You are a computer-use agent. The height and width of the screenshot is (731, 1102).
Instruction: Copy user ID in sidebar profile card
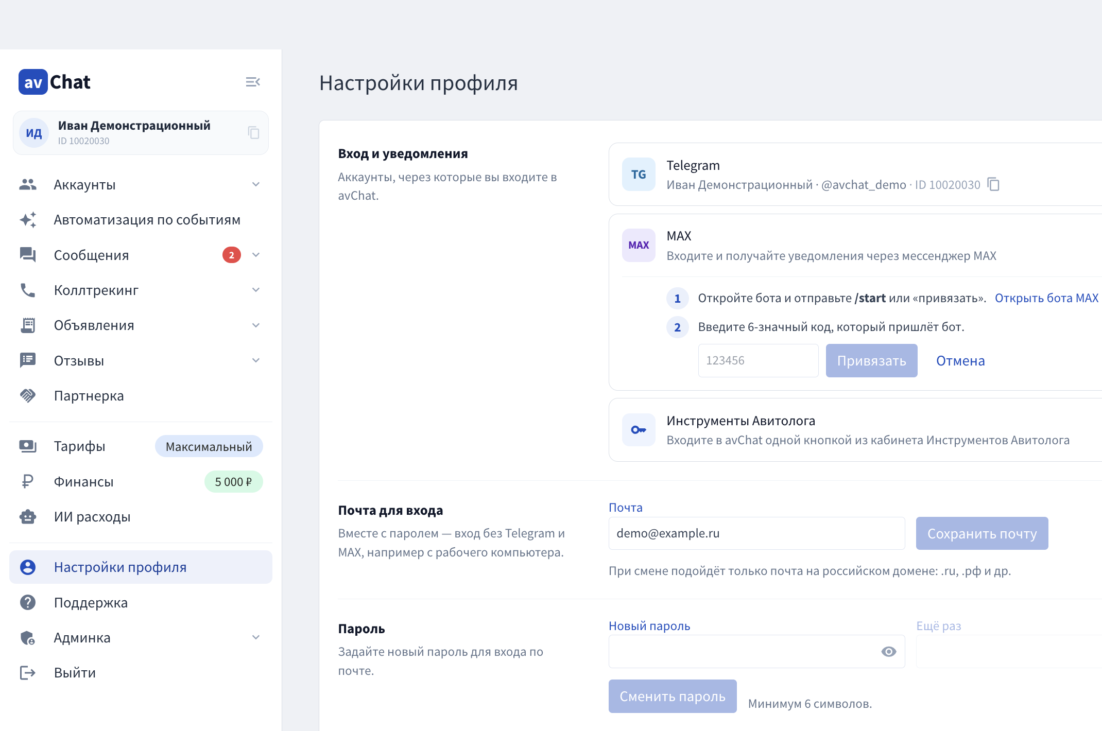pos(253,133)
